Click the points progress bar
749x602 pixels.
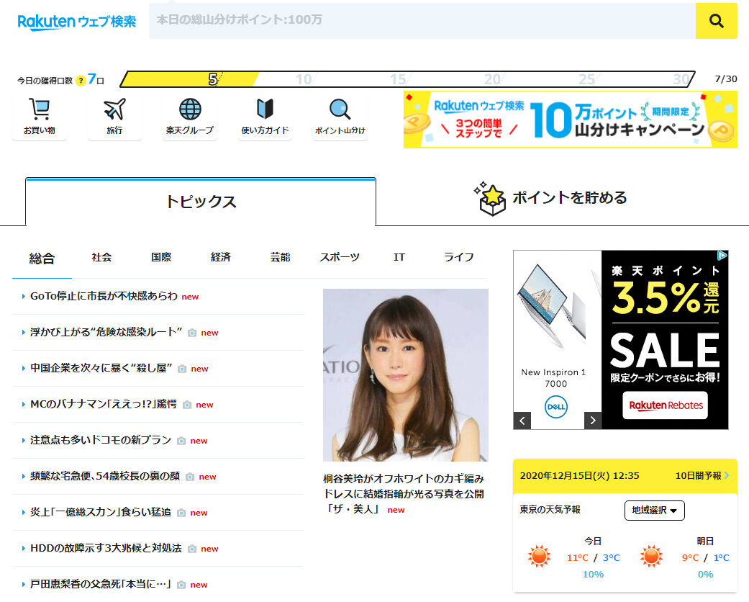(407, 79)
